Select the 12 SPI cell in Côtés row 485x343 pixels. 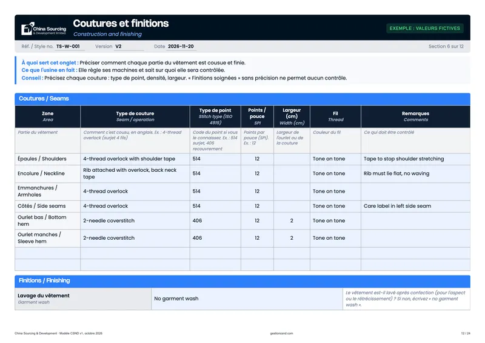(257, 206)
